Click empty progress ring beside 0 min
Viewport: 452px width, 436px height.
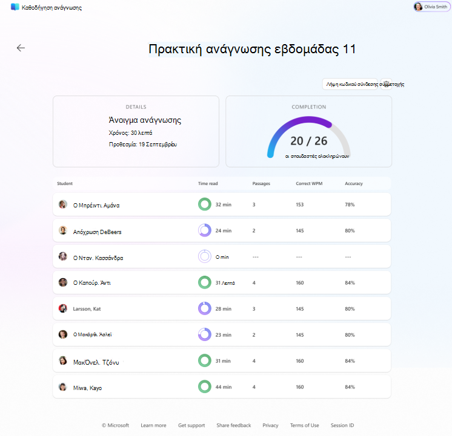click(x=205, y=256)
